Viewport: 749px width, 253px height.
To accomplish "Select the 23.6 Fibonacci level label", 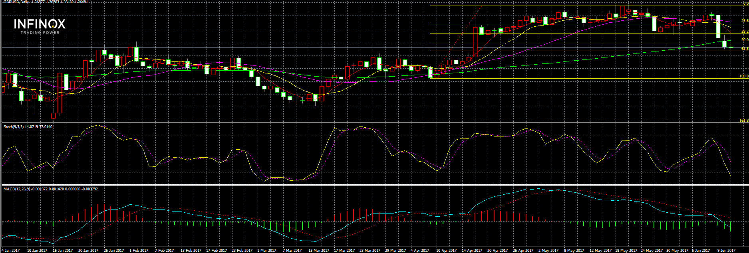I will pos(745,21).
